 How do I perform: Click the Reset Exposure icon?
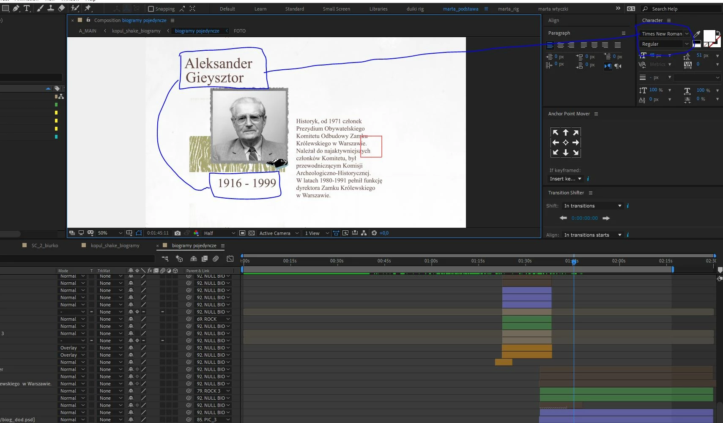coord(374,233)
